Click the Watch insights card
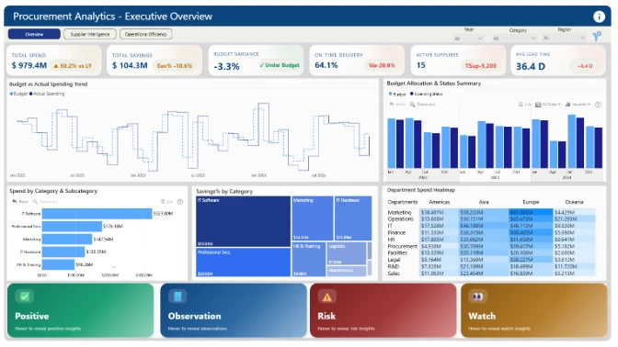The width and height of the screenshot is (618, 347). coord(534,310)
